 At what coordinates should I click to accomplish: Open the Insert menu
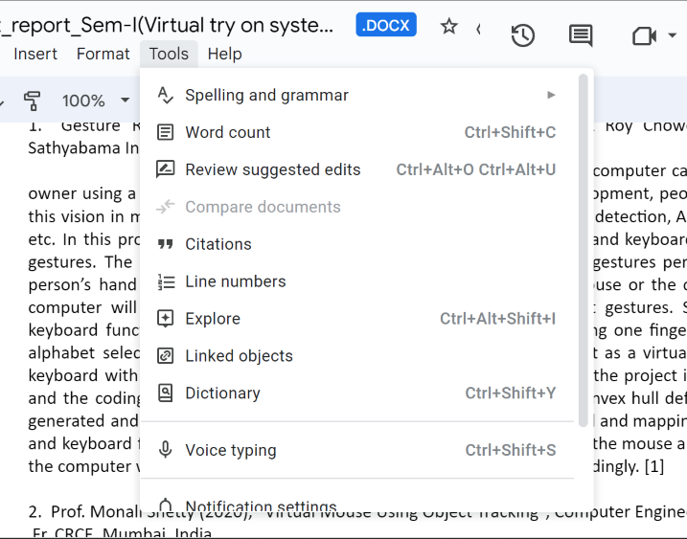click(x=35, y=54)
